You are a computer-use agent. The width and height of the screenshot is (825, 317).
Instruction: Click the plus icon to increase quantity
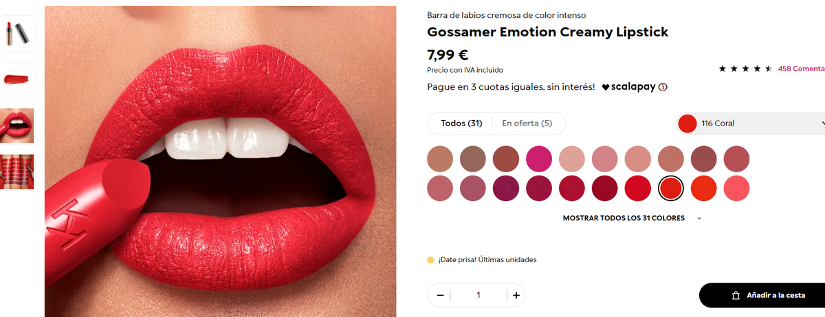click(x=516, y=295)
